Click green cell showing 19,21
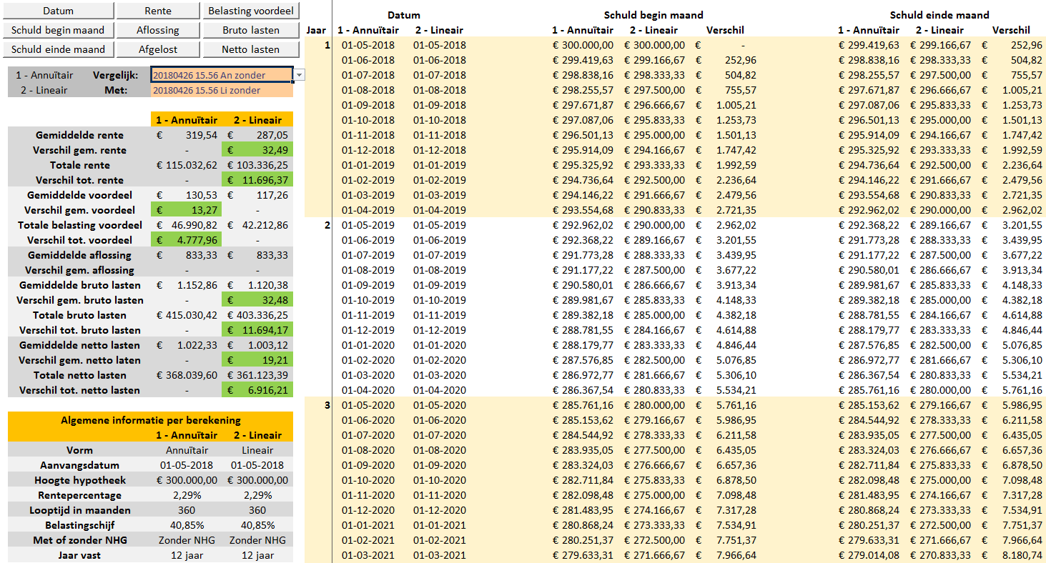The image size is (1046, 563). tap(257, 360)
